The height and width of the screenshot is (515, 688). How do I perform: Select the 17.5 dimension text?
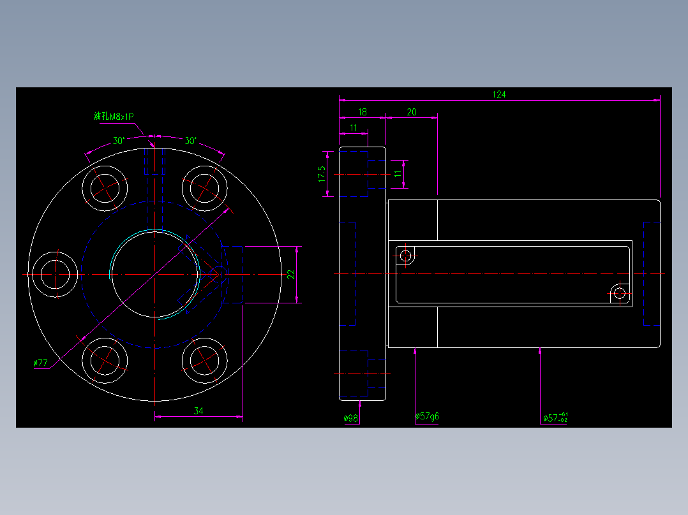pyautogui.click(x=322, y=174)
